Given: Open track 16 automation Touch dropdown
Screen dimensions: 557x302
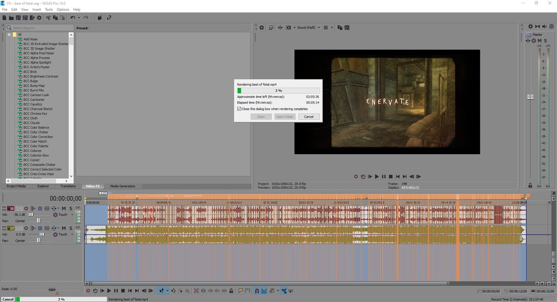Looking at the screenshot, I should (x=72, y=215).
